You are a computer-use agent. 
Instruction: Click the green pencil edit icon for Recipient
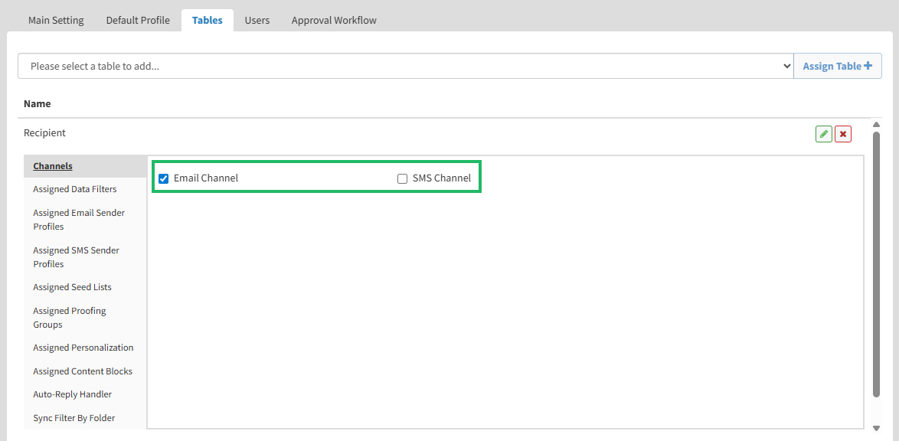pyautogui.click(x=823, y=134)
